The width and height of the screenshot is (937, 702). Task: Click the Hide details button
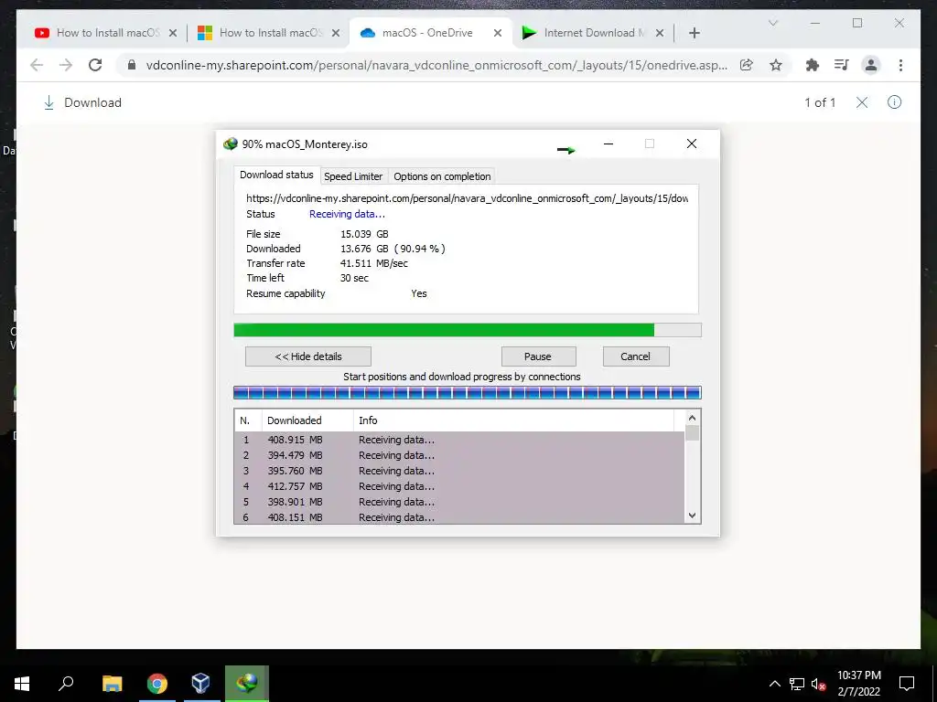pos(308,356)
